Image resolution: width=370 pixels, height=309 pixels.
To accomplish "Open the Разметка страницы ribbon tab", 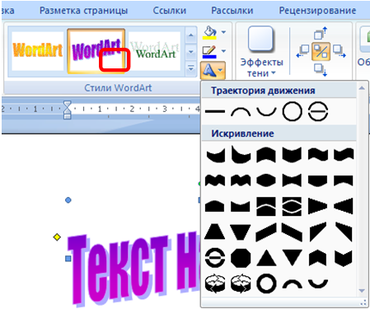I will click(83, 11).
